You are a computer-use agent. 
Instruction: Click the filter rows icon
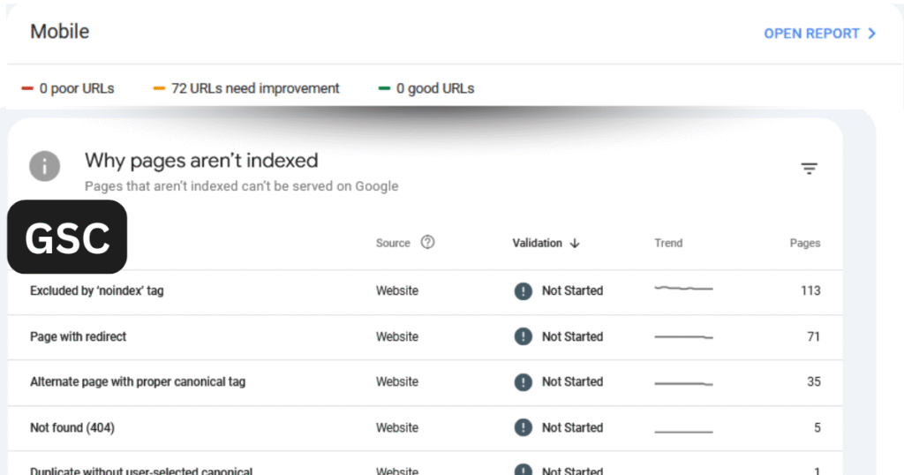pos(809,169)
